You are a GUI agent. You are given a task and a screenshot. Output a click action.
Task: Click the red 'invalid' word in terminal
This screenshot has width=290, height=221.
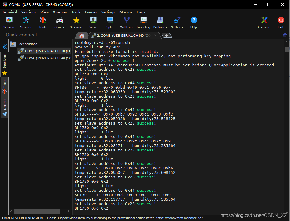tap(148, 51)
